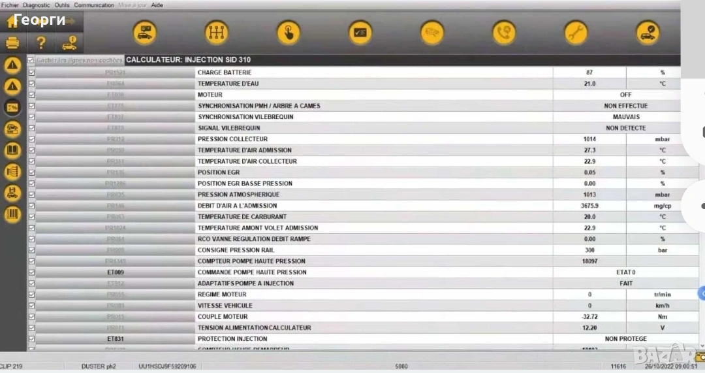Click the open book icon in sidebar
Image resolution: width=705 pixels, height=373 pixels.
(12, 151)
